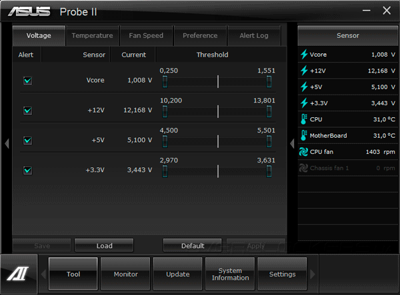The width and height of the screenshot is (400, 295).
Task: Click +5V upper threshold slider handle
Action: (x=269, y=141)
